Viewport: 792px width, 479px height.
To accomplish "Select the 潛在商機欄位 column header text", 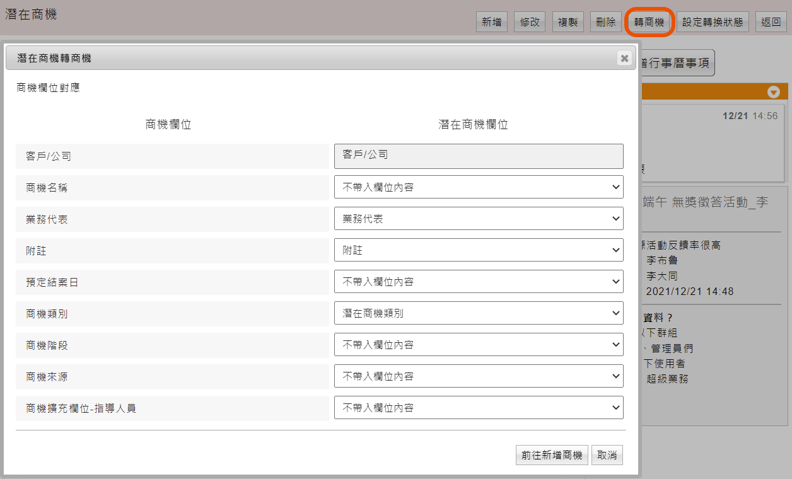I will click(x=474, y=125).
